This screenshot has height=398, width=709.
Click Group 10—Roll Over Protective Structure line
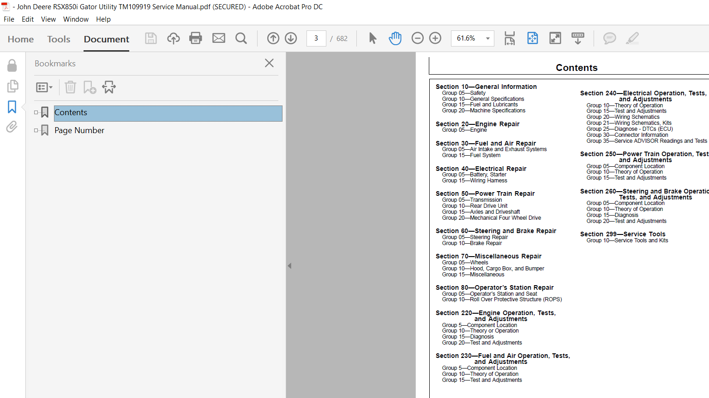502,299
